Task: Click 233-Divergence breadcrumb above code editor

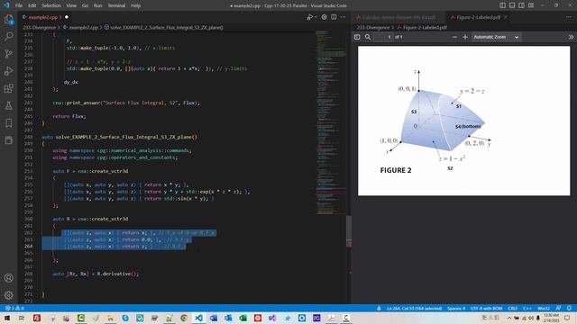Action: tap(40, 27)
